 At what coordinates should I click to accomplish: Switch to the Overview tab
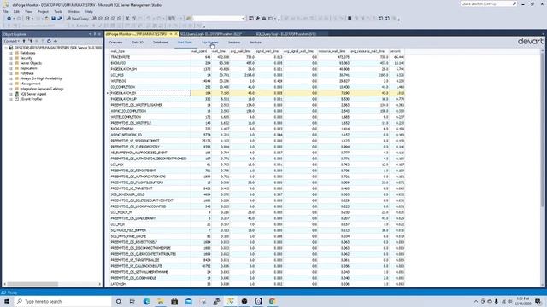tap(116, 43)
